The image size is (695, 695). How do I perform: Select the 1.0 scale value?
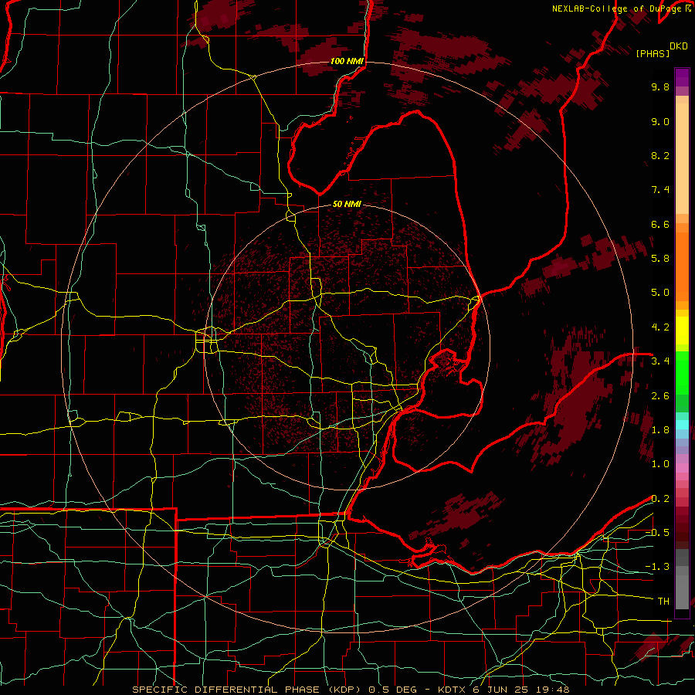[x=660, y=464]
